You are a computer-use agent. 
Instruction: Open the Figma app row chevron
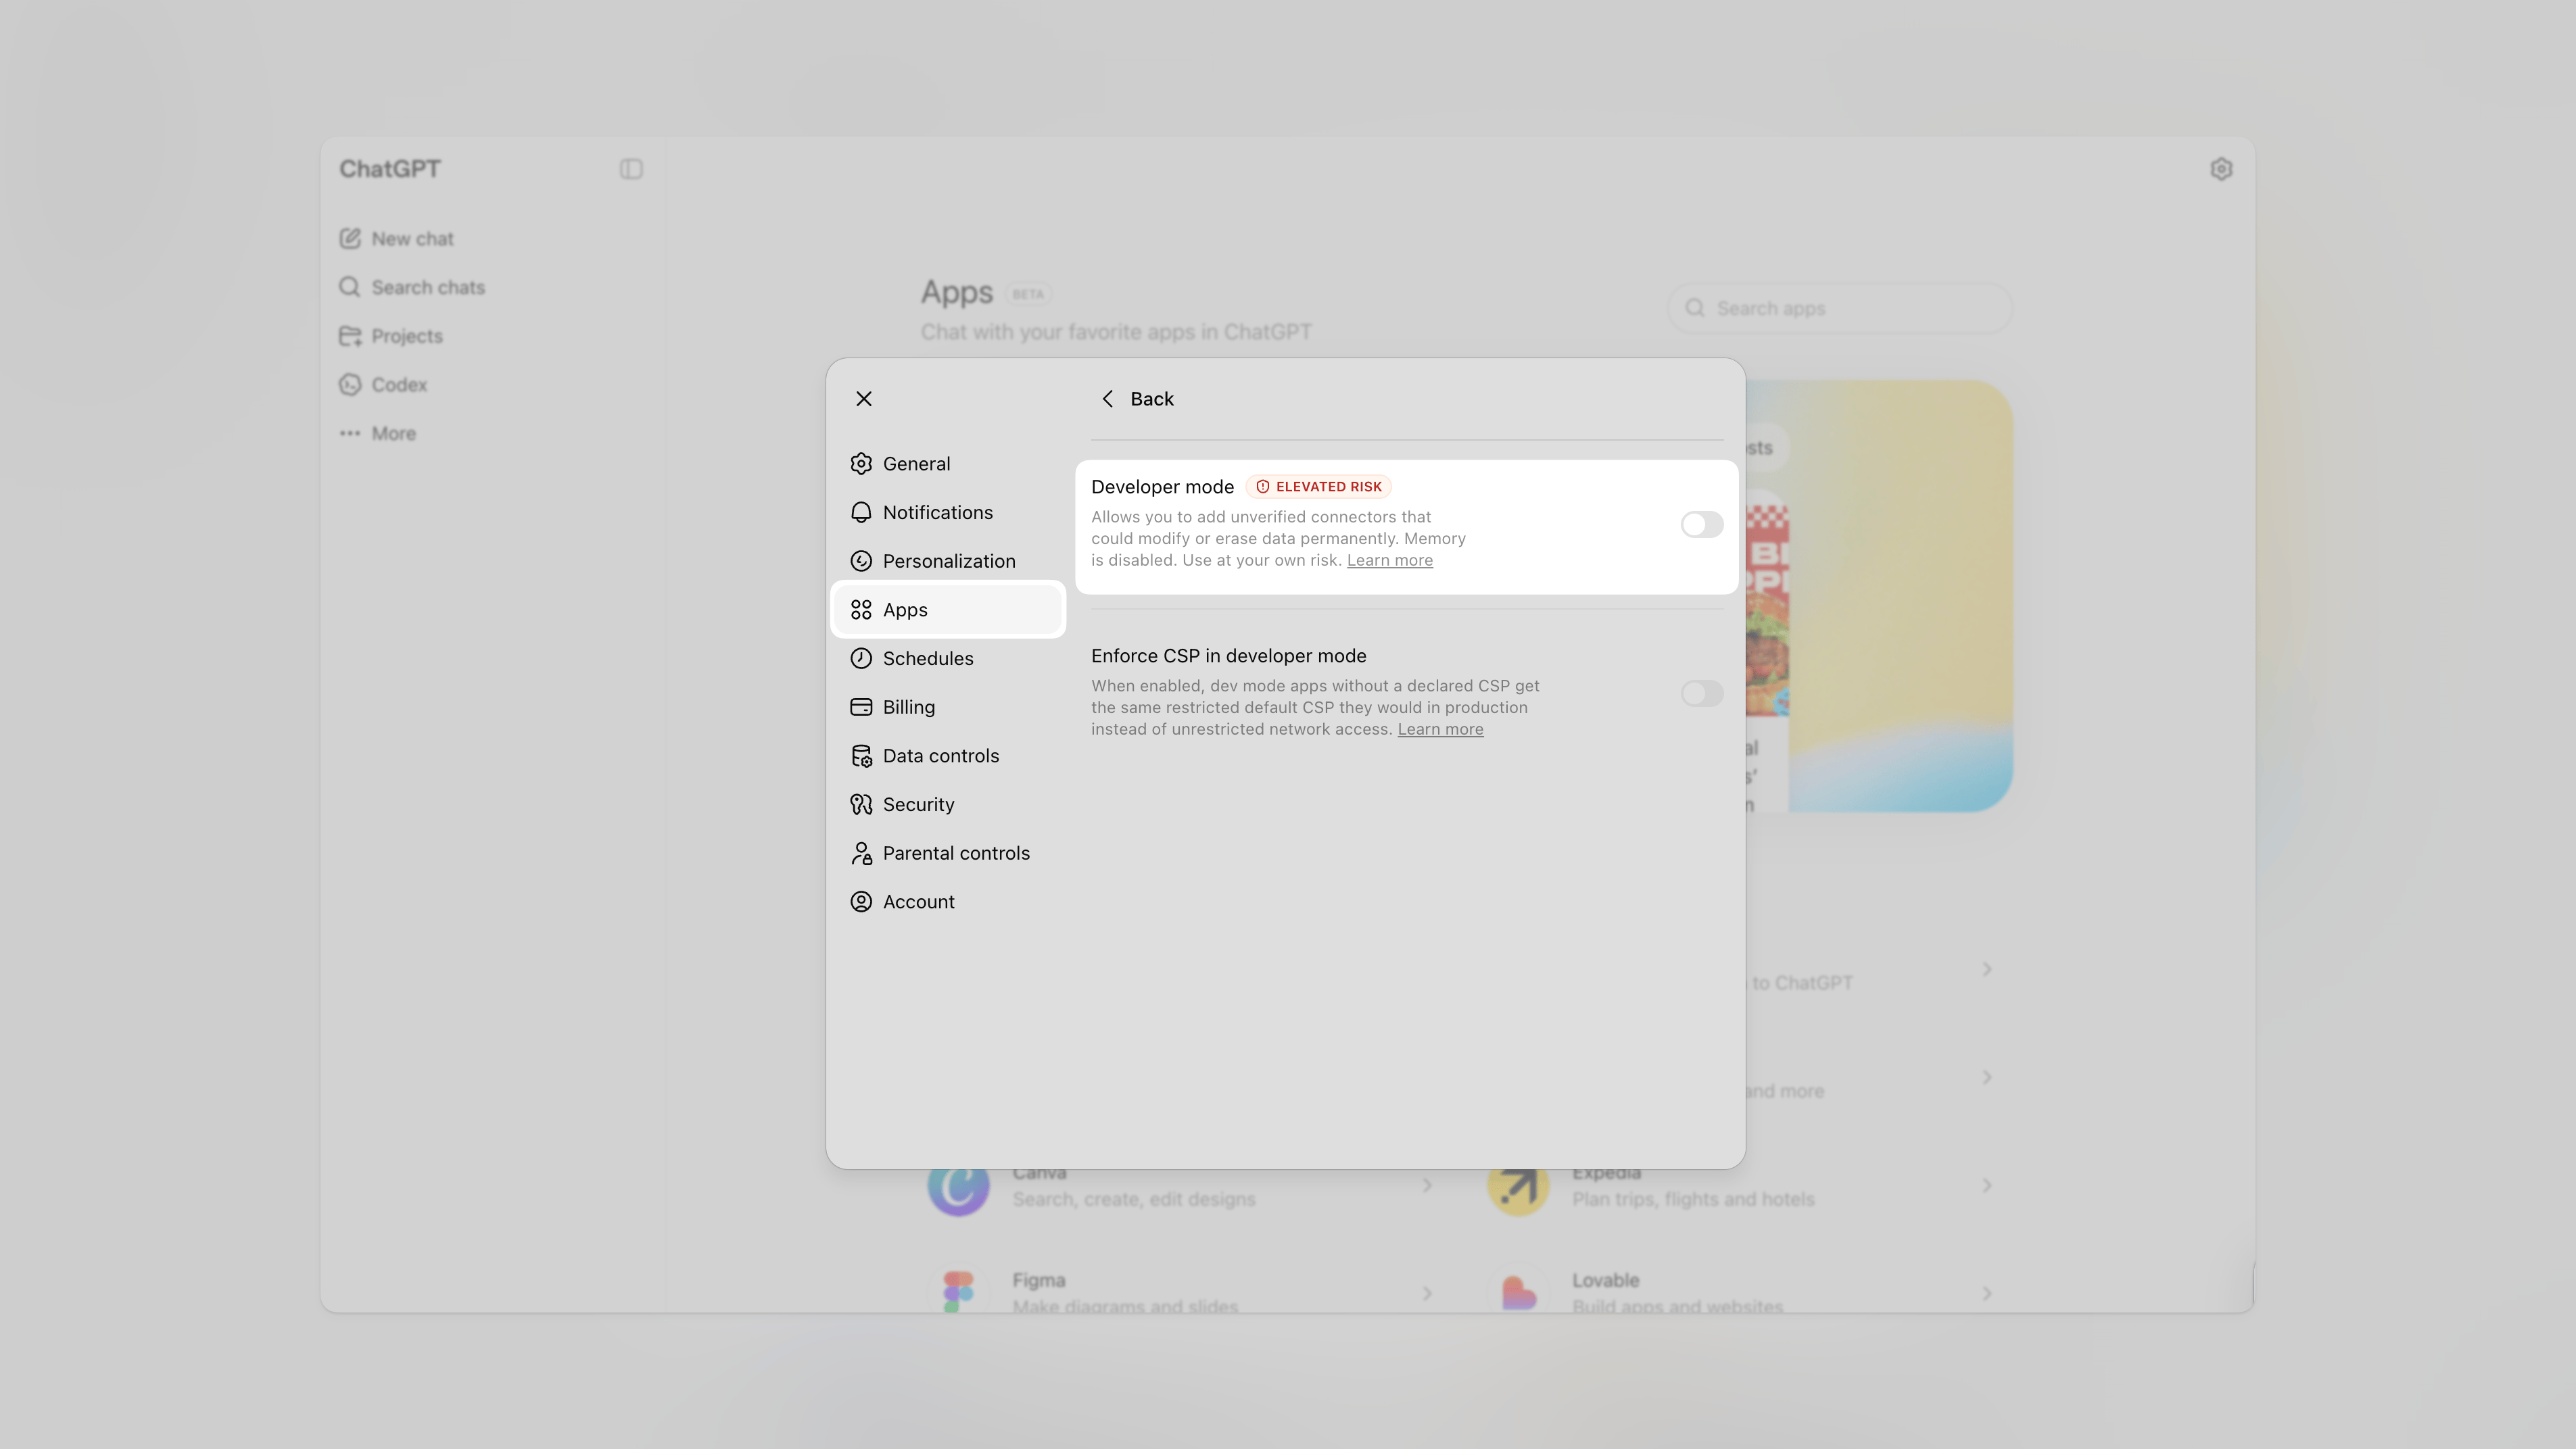tap(1427, 1293)
